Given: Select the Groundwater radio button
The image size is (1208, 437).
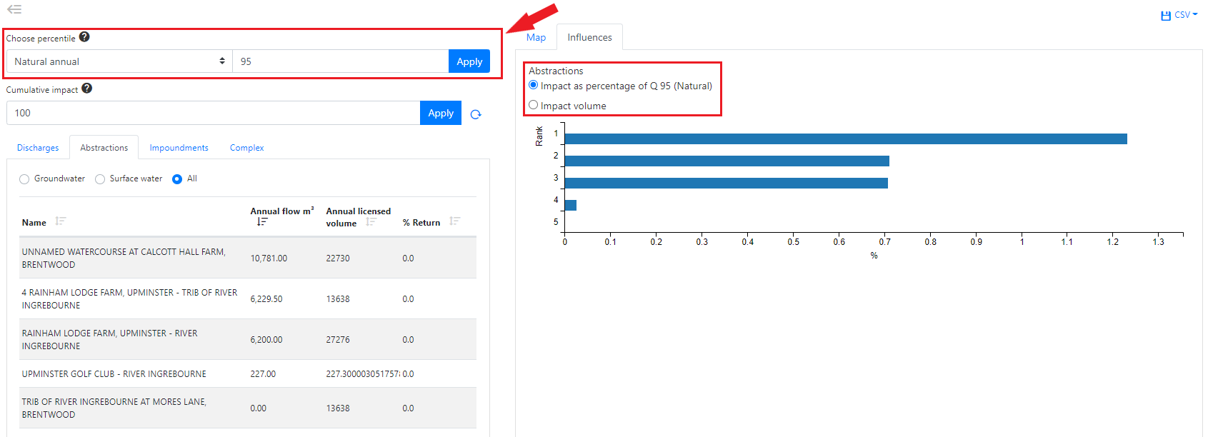Looking at the screenshot, I should 24,179.
